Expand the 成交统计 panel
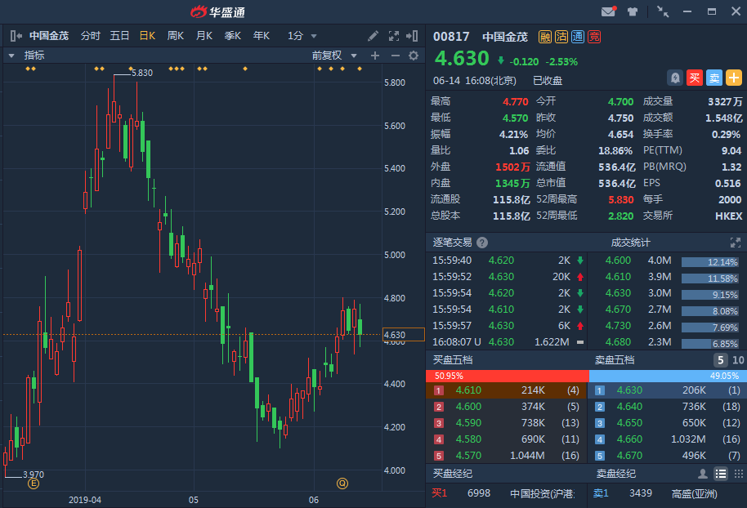 735,243
